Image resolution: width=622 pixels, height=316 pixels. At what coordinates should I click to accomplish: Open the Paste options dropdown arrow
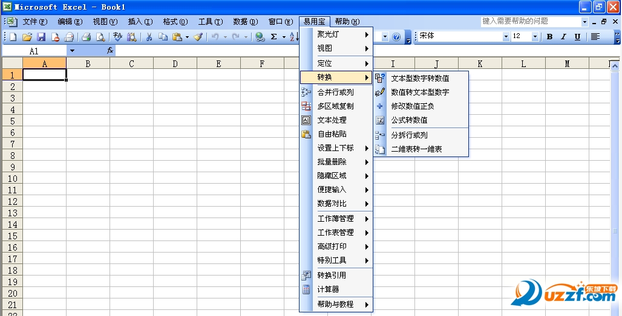(187, 37)
